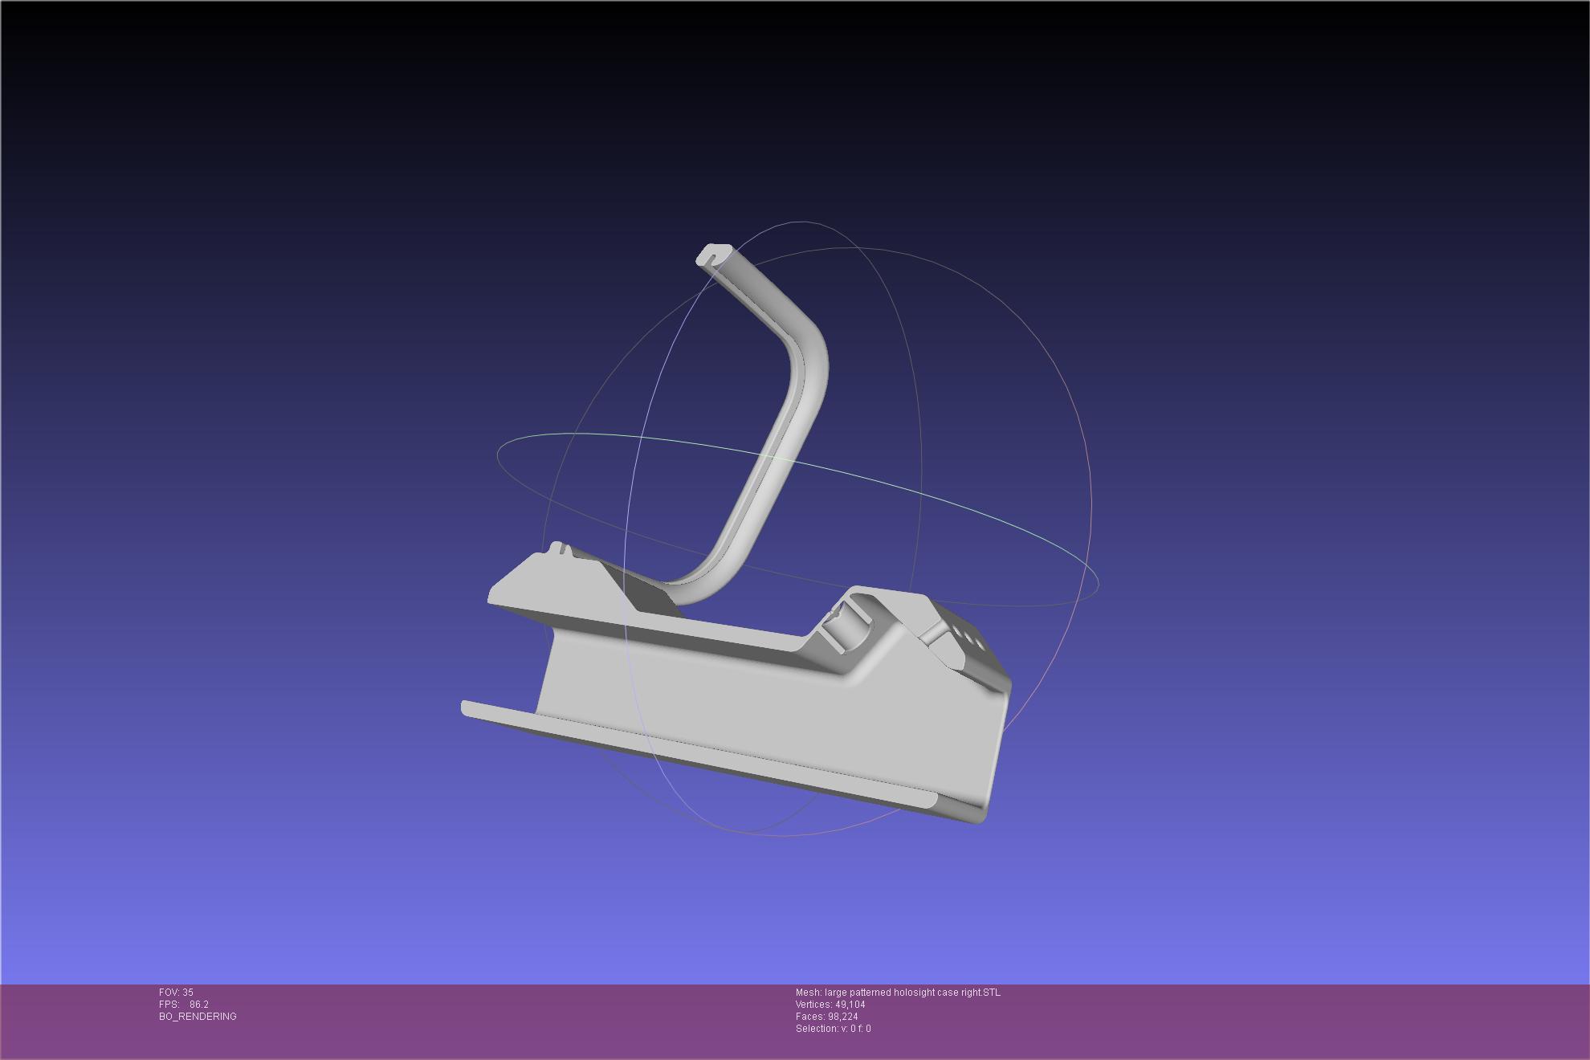Click the FOV: 35 readout
Image resolution: width=1590 pixels, height=1060 pixels.
point(176,993)
